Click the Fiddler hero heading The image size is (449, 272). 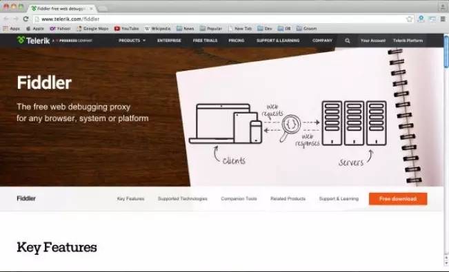[44, 83]
